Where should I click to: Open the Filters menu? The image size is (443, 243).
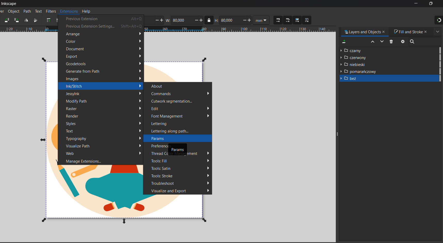51,11
